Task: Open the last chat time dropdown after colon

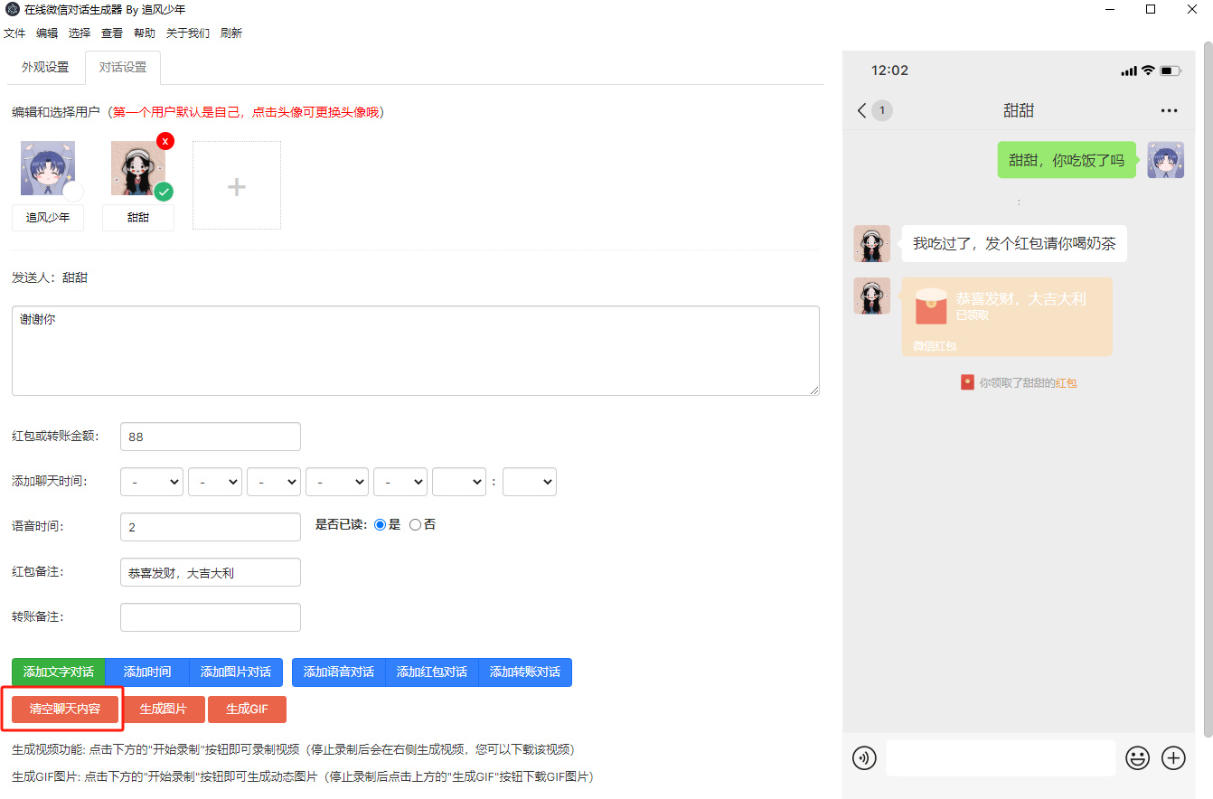Action: pos(529,482)
